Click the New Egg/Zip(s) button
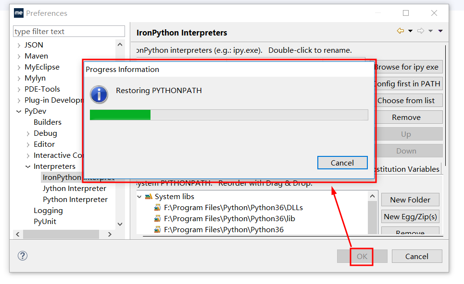This screenshot has height=284, width=464. (410, 217)
